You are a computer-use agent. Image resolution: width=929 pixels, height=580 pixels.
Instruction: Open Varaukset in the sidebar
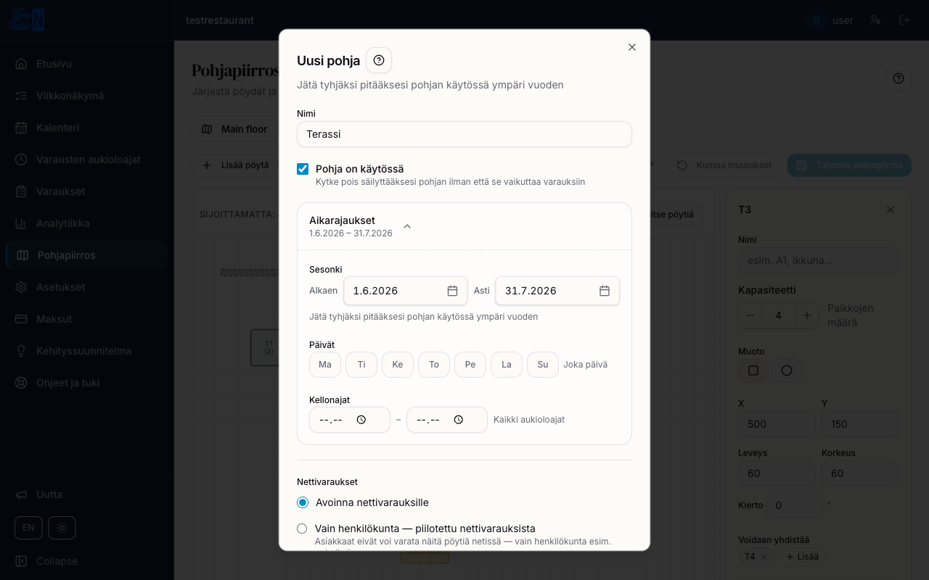[x=87, y=191]
